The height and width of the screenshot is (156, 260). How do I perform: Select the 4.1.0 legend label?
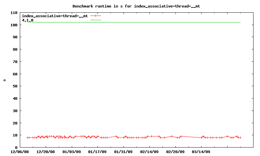click(x=28, y=20)
